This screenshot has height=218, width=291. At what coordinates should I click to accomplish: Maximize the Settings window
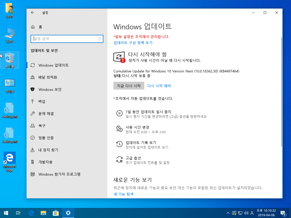(265, 13)
